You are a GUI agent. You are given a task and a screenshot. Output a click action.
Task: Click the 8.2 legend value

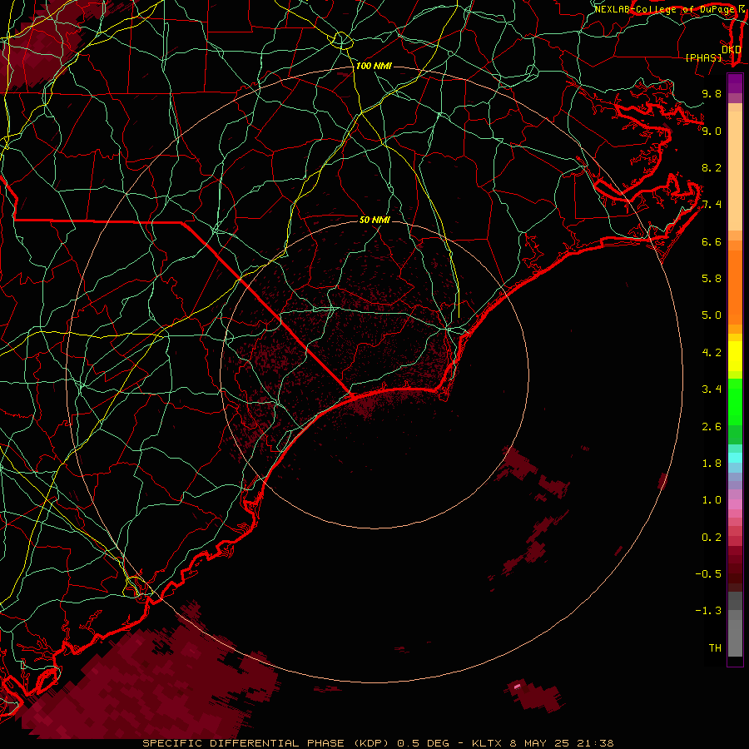712,167
